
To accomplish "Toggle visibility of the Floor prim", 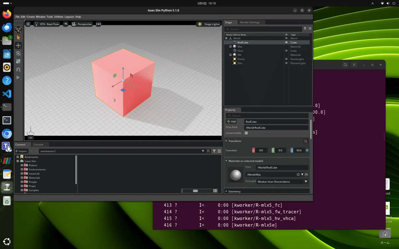I will (286, 51).
